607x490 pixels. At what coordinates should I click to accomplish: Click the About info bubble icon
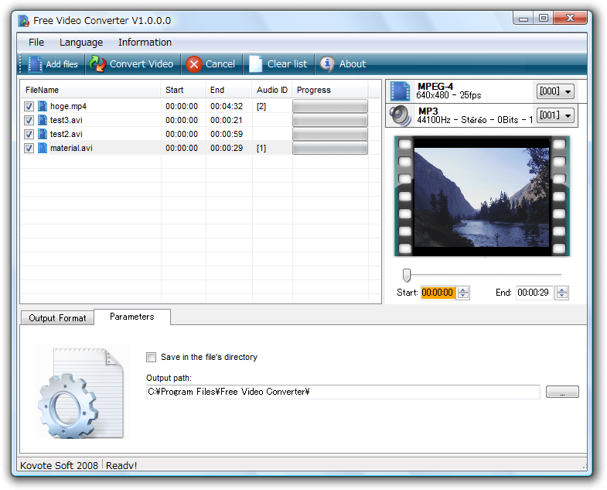point(328,63)
